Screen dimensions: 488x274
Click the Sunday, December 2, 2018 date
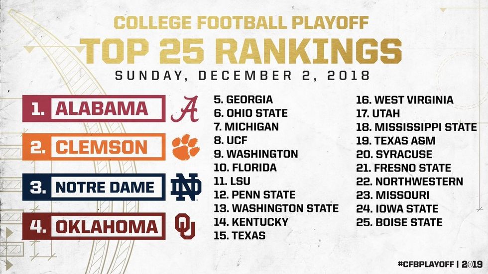pos(243,77)
